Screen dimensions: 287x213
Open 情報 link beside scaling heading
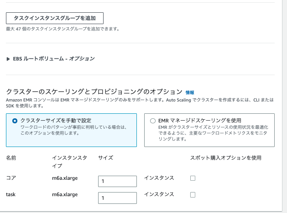pyautogui.click(x=190, y=92)
